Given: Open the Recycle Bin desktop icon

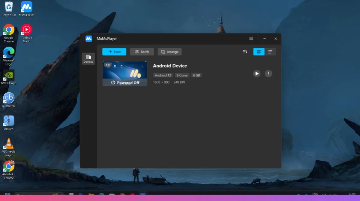Looking at the screenshot, I should pos(9,9).
